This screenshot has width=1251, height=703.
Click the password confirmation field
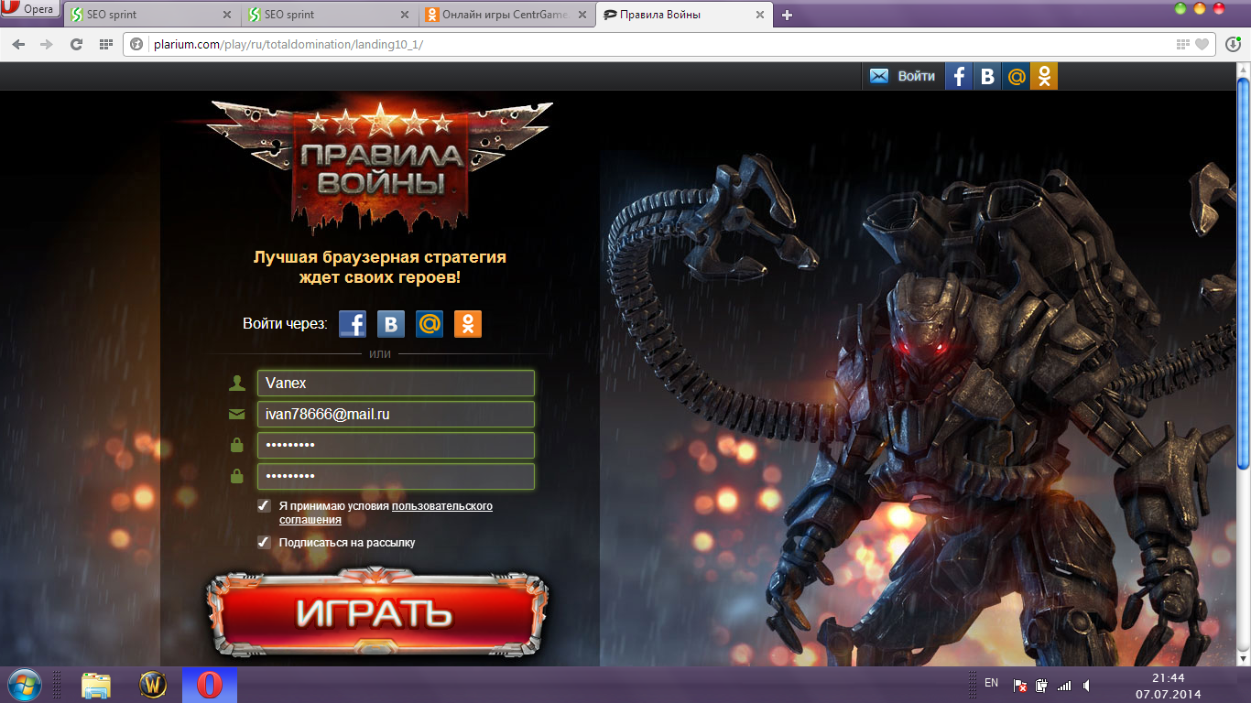point(396,476)
